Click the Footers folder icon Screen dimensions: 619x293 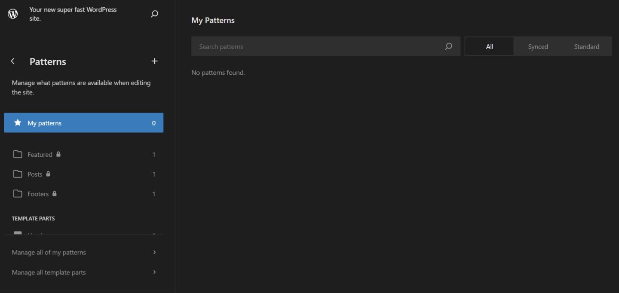coord(18,194)
